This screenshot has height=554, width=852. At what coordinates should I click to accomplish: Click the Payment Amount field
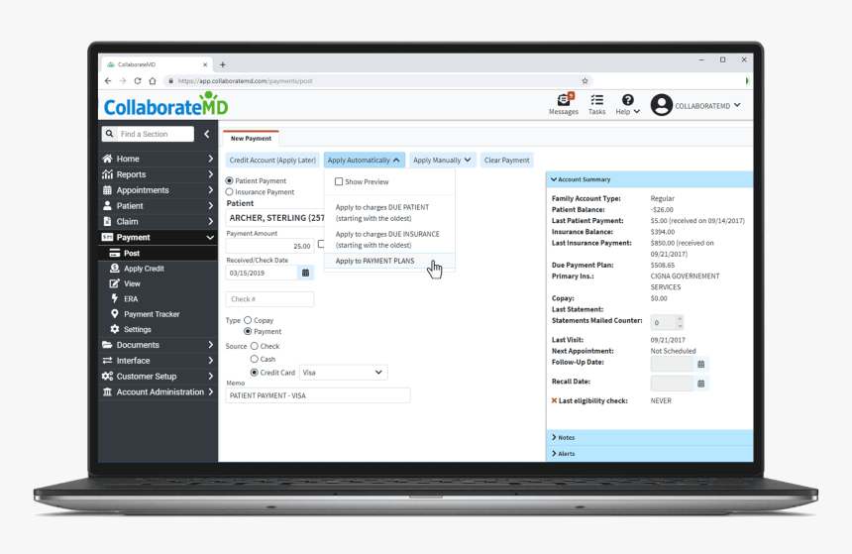coord(269,246)
